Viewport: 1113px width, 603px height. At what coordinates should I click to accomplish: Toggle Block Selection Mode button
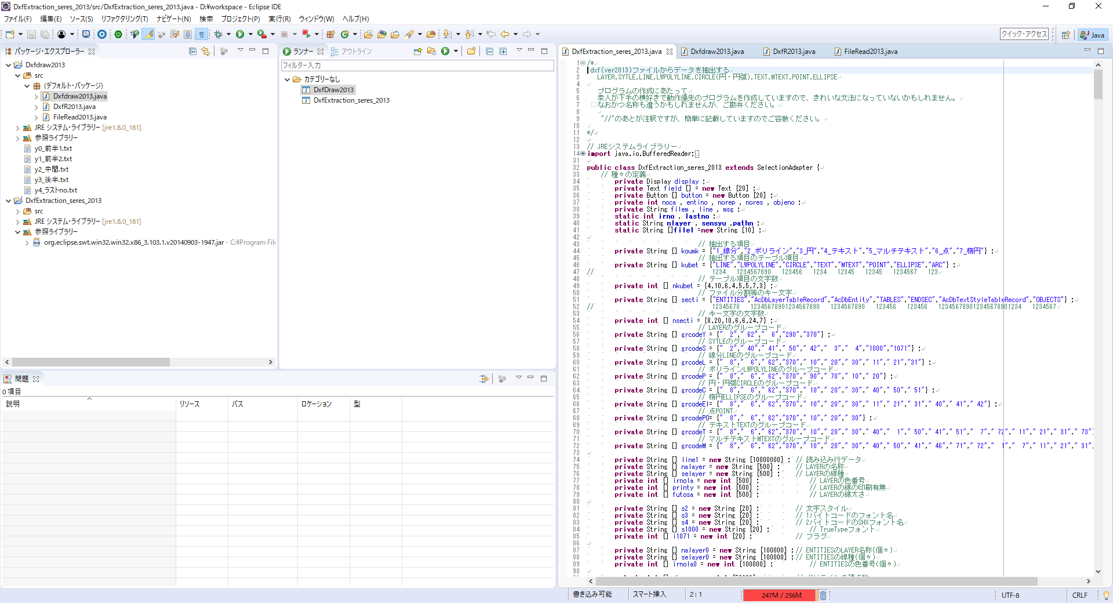pos(188,35)
